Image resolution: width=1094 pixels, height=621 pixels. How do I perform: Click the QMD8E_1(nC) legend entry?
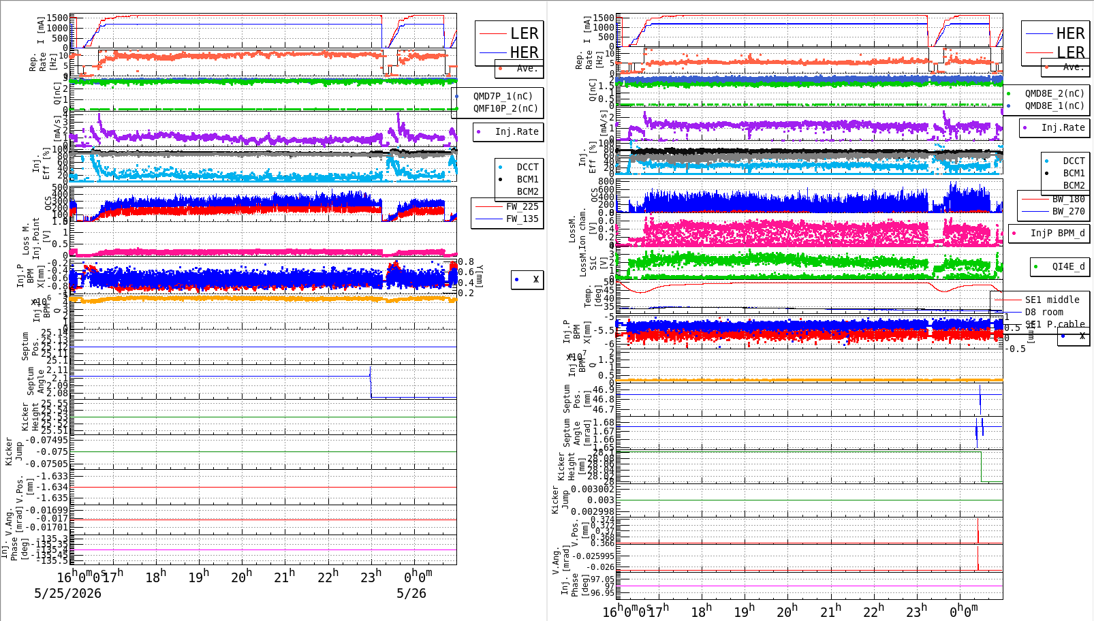(1054, 106)
